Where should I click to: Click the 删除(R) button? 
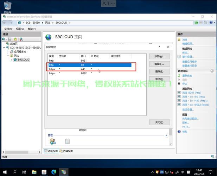coord(159,71)
